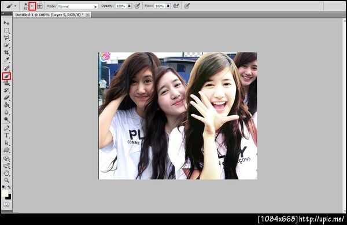The image size is (347, 225).
Task: Toggle the Brush panel button
Action: tap(39, 6)
